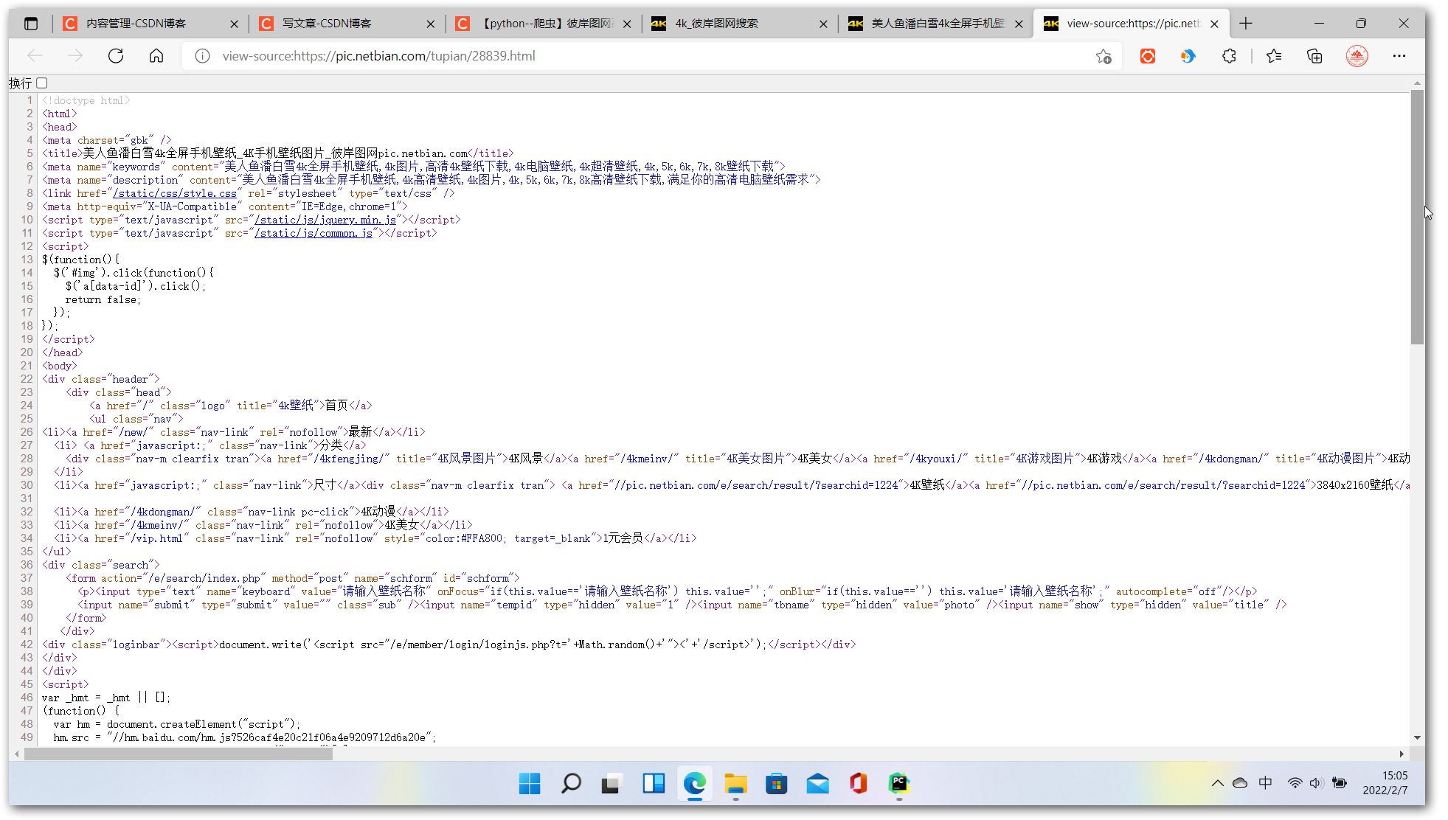Viewport: 1448px width, 820px height.
Task: Open OneDrive cloud tray icon
Action: (x=1240, y=783)
